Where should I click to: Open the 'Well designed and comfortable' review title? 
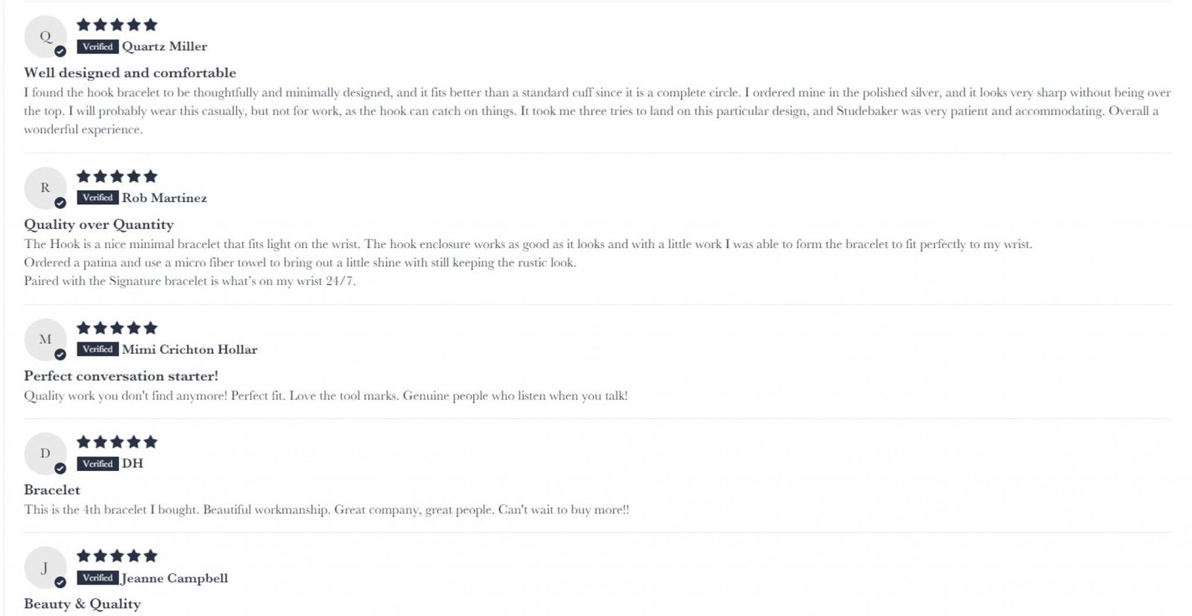pyautogui.click(x=130, y=73)
